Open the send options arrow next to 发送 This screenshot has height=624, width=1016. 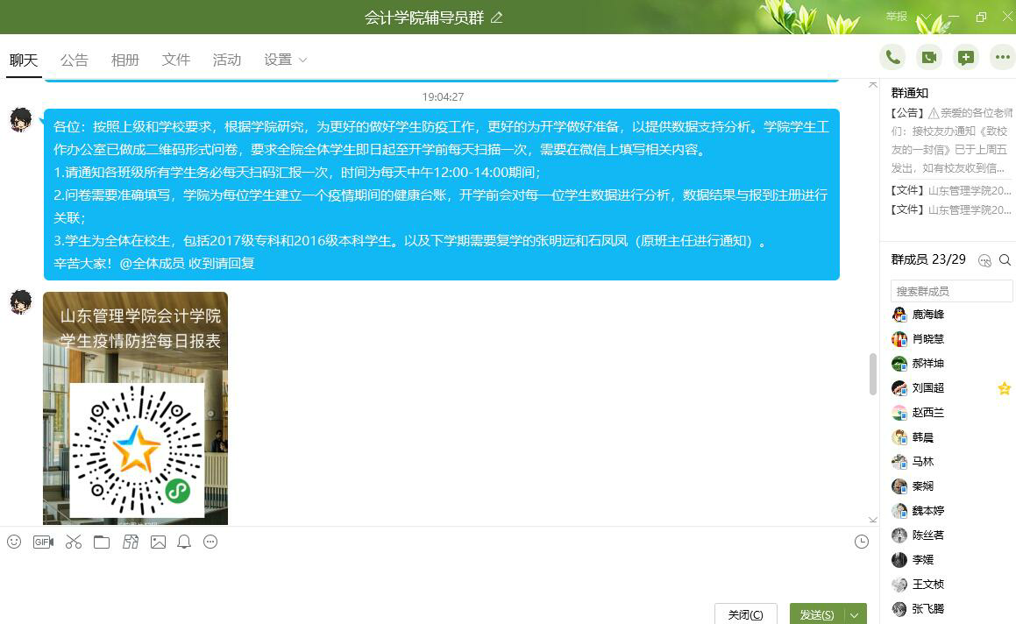856,615
